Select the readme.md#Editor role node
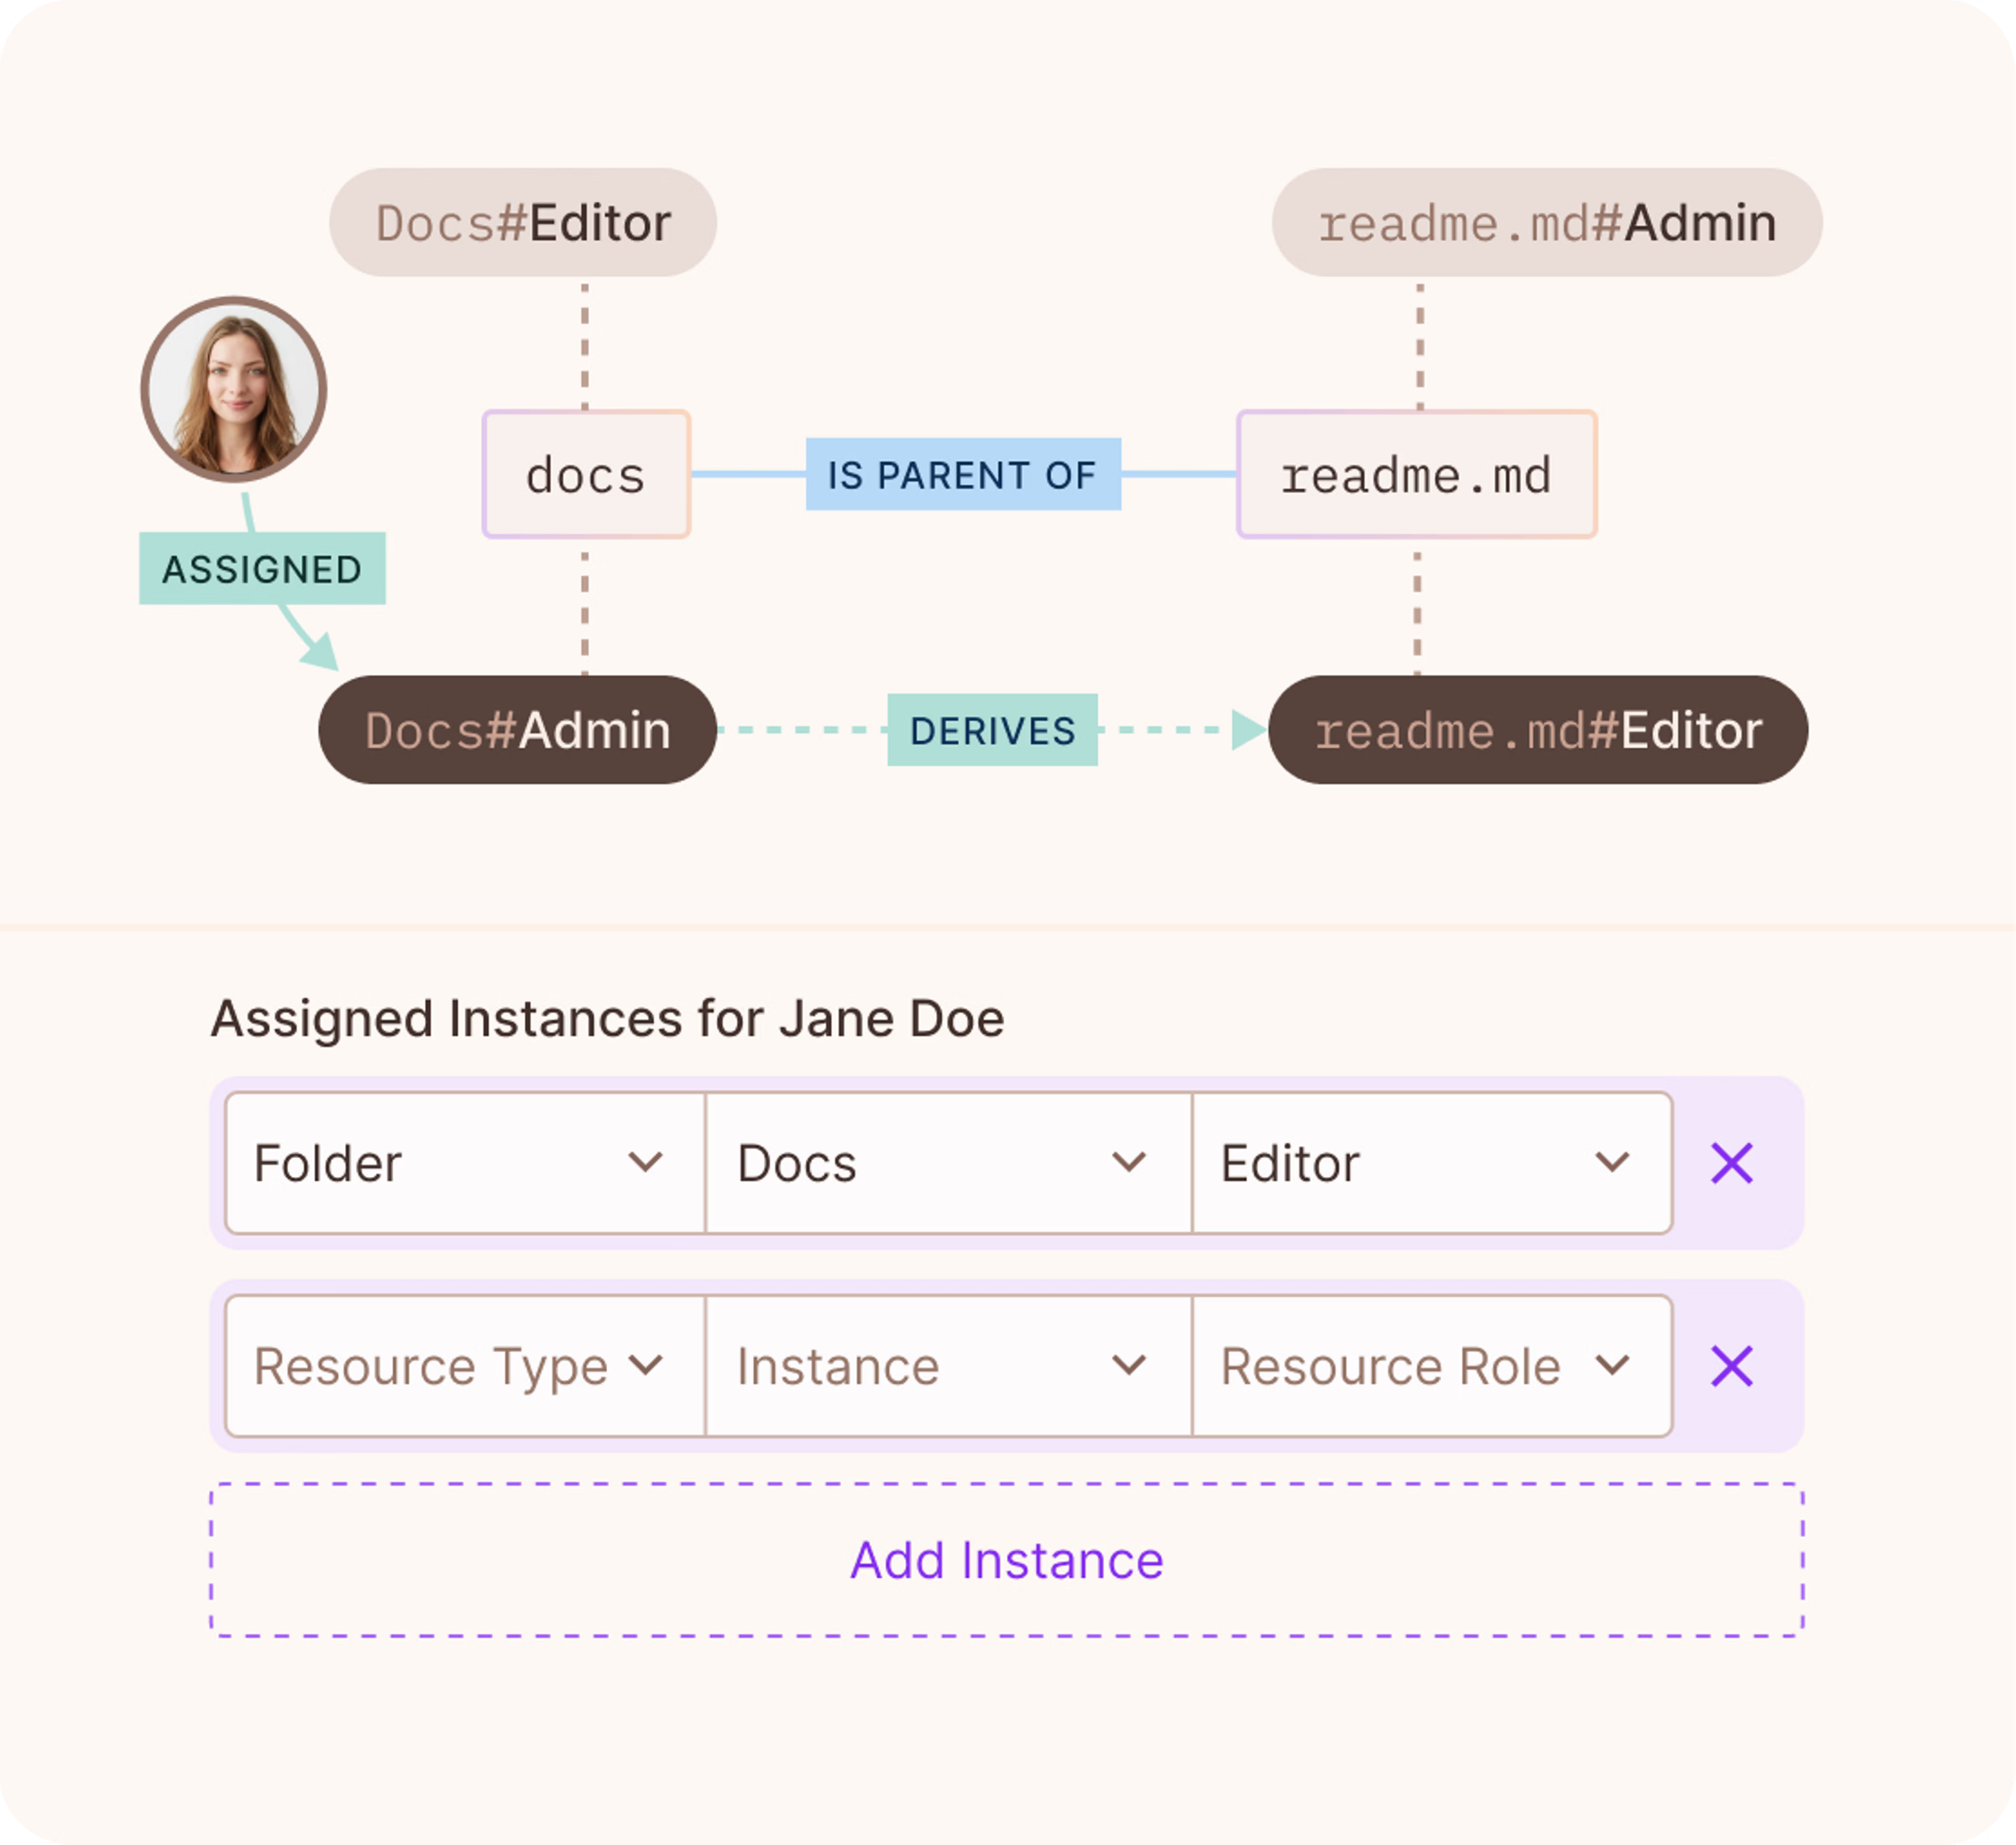This screenshot has width=2016, height=1845. tap(1538, 731)
